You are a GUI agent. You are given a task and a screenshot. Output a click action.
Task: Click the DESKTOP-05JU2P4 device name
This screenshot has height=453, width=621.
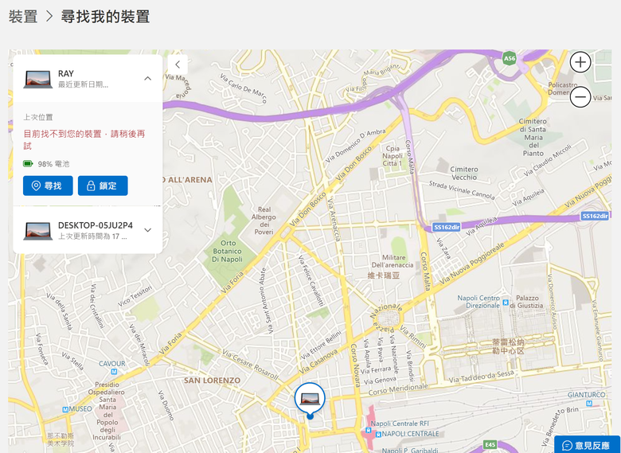click(96, 225)
